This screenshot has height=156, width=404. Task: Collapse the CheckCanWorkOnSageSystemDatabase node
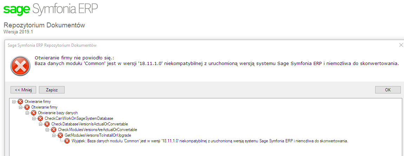(34, 119)
